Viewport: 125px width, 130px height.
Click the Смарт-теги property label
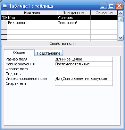coord(16,83)
